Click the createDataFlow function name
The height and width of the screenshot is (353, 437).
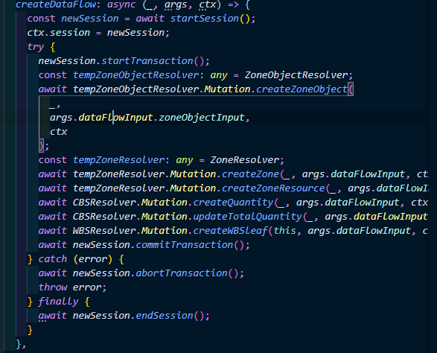click(x=56, y=4)
